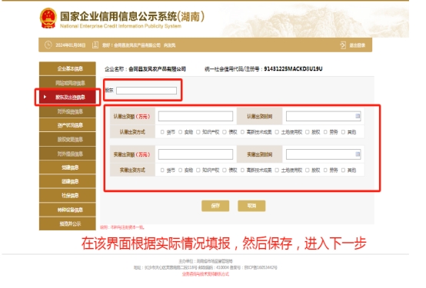Image resolution: width=426 pixels, height=288 pixels.
Task: Click the document icon before company greeting
Action: tap(95, 45)
